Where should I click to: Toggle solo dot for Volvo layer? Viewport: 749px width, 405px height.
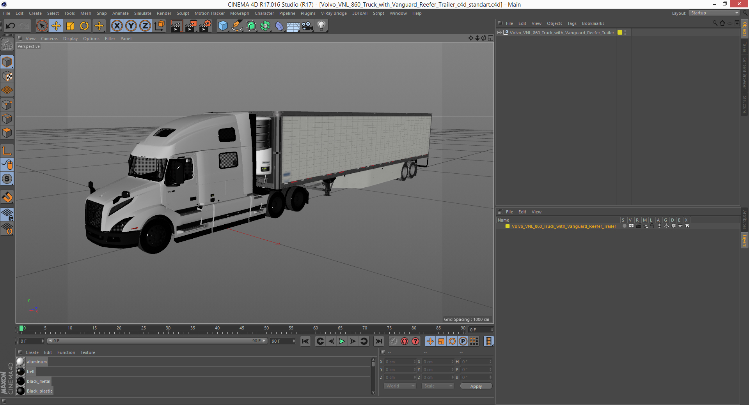point(624,226)
